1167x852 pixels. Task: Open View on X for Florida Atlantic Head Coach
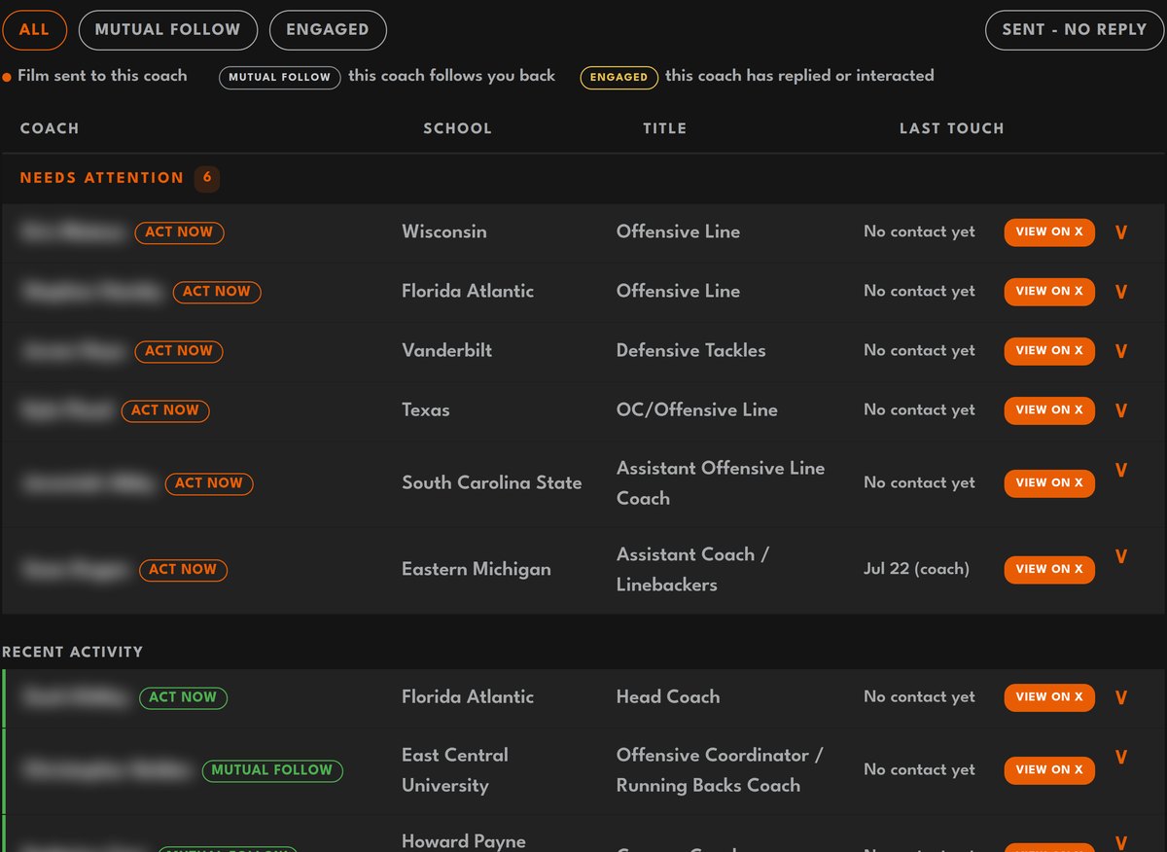coord(1049,696)
